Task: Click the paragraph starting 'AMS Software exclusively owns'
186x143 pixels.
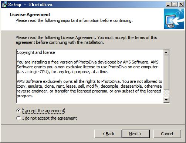Action: (x=89, y=89)
